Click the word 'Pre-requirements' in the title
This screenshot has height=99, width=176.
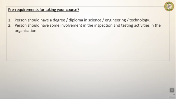tap(23, 10)
